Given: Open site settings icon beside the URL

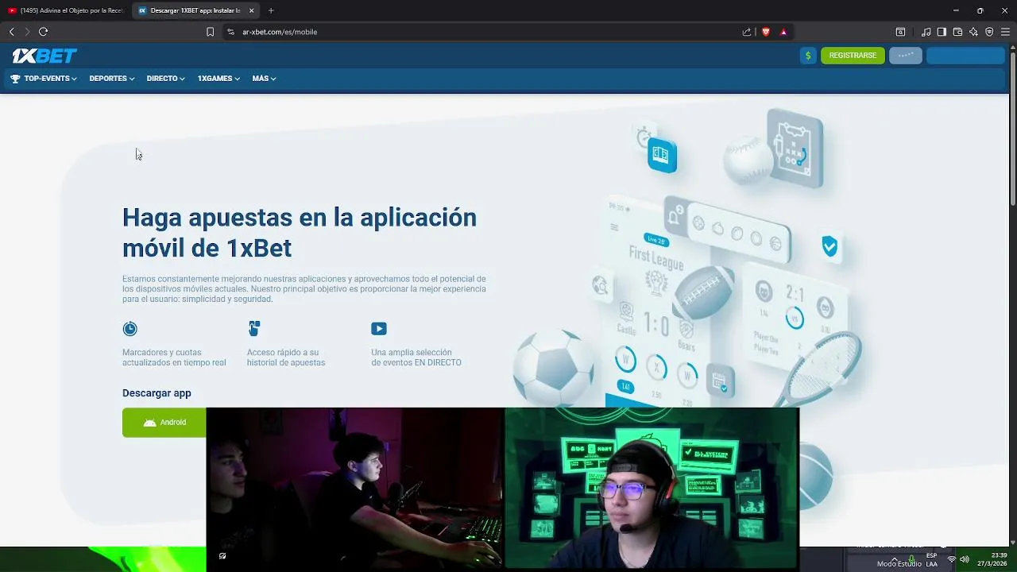Looking at the screenshot, I should point(230,32).
